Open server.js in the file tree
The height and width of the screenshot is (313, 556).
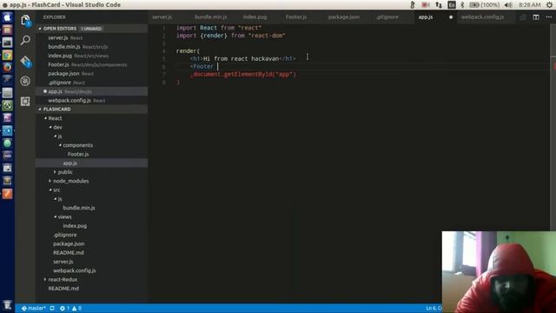63,262
